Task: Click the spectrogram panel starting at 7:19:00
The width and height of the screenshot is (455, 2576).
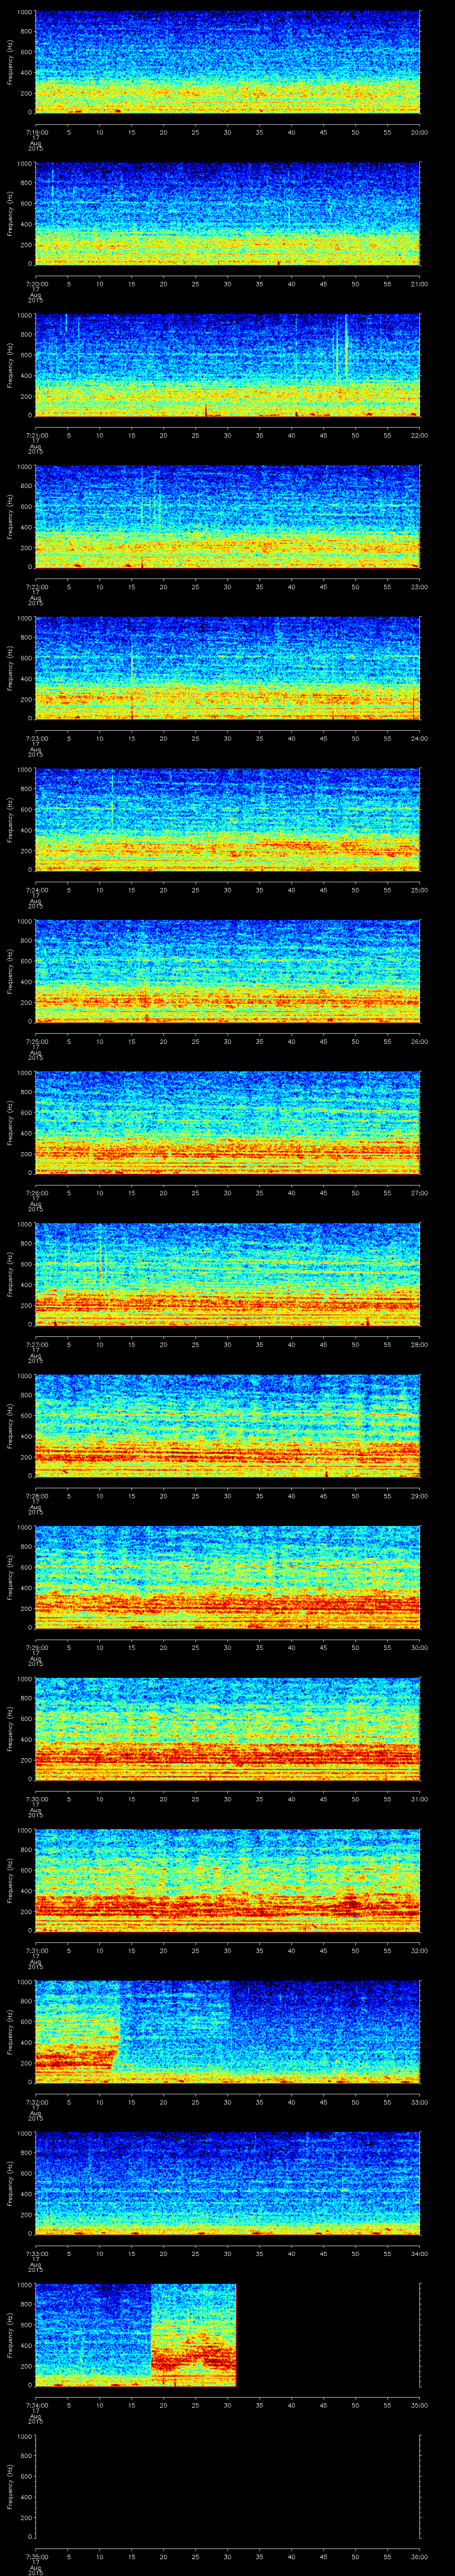Action: pos(227,62)
